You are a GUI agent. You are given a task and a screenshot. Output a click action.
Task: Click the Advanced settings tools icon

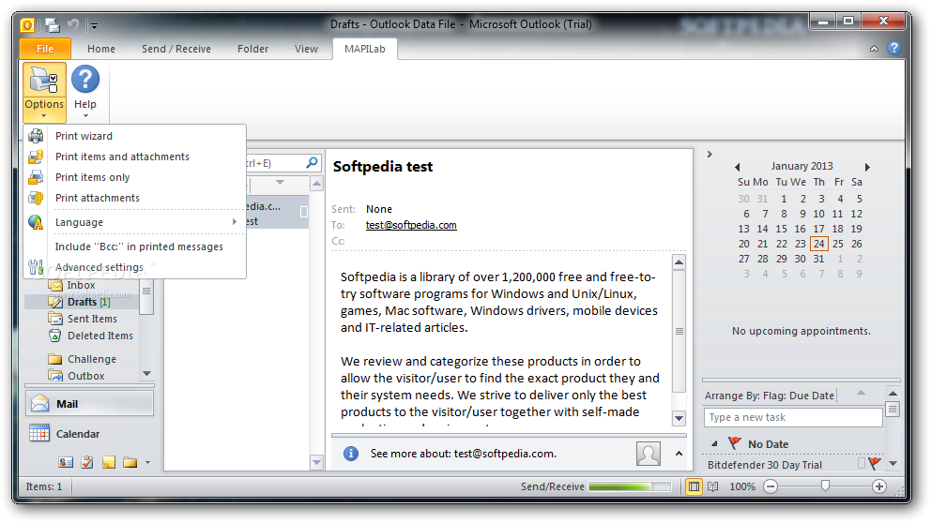coord(36,267)
